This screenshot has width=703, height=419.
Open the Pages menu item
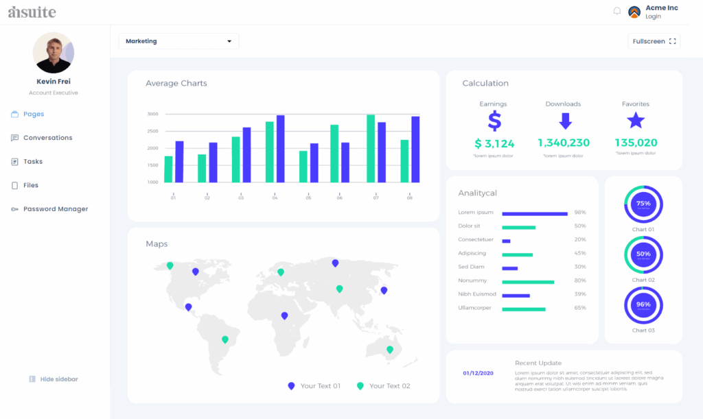[34, 115]
